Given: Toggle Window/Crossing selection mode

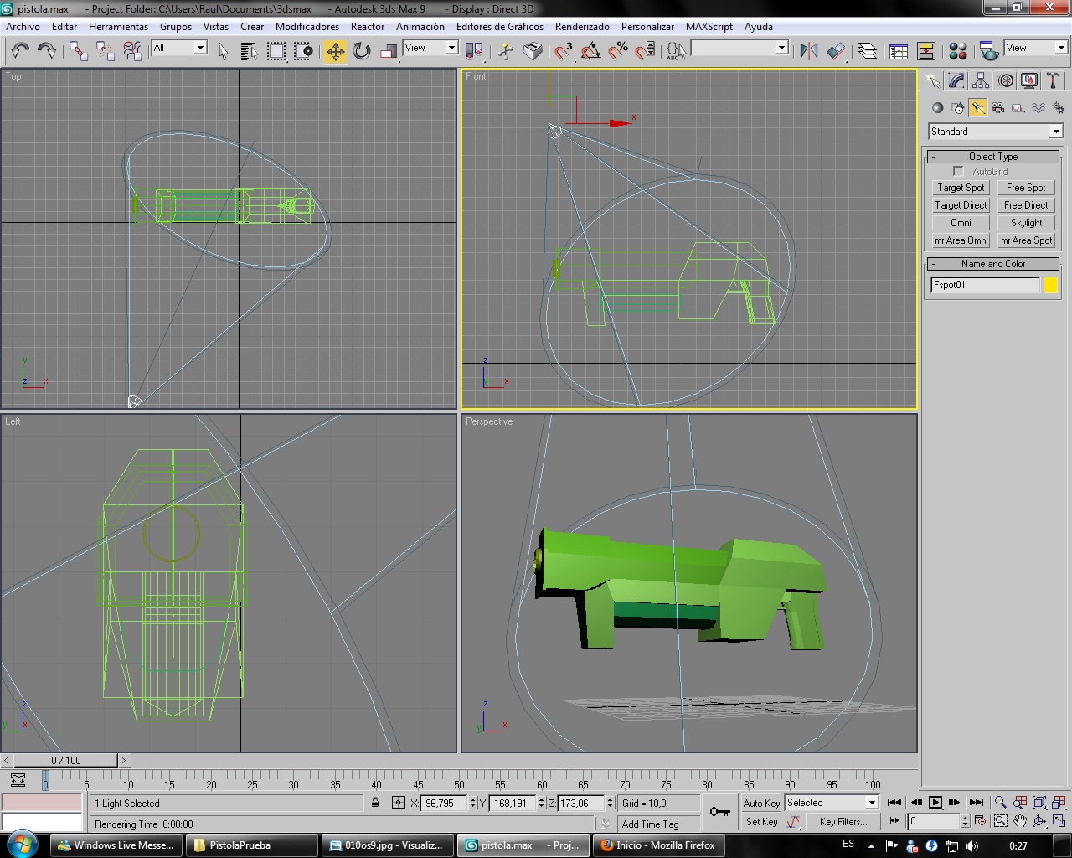Looking at the screenshot, I should click(303, 51).
